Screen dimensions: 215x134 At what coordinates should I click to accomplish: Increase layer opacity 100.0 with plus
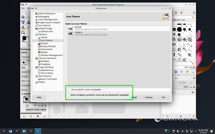click(x=194, y=87)
